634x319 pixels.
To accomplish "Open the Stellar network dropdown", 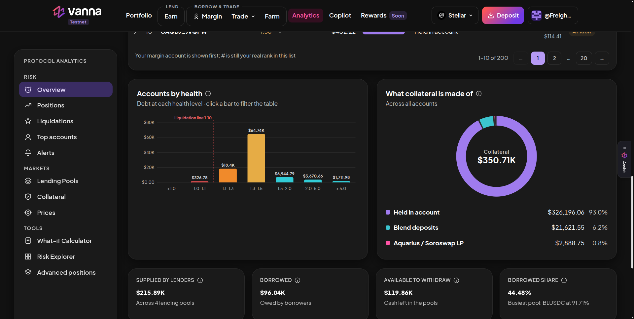I will click(455, 16).
